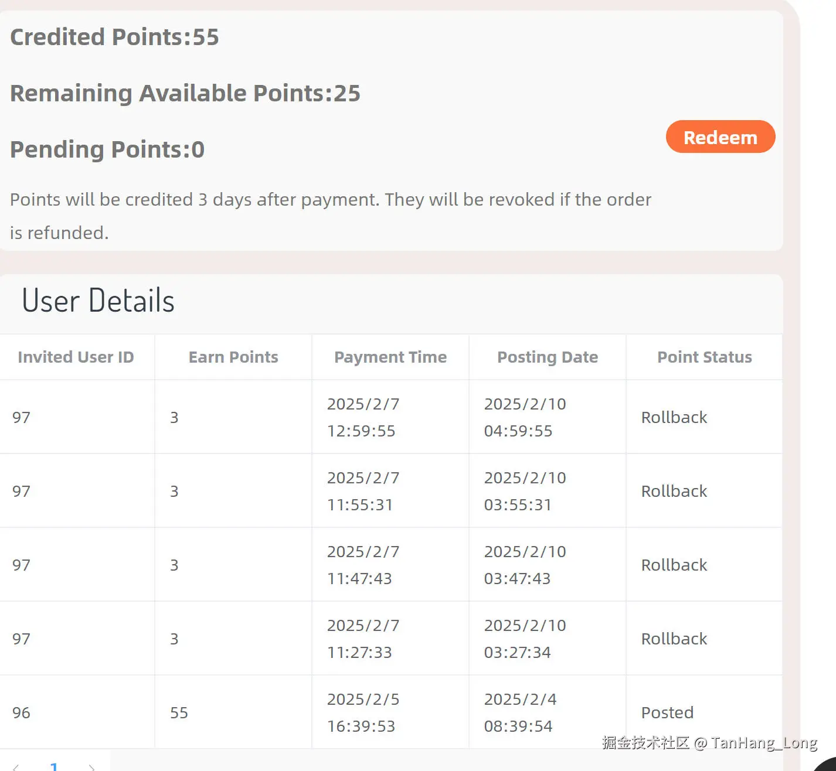Go to previous page arrow in pagination

click(16, 767)
